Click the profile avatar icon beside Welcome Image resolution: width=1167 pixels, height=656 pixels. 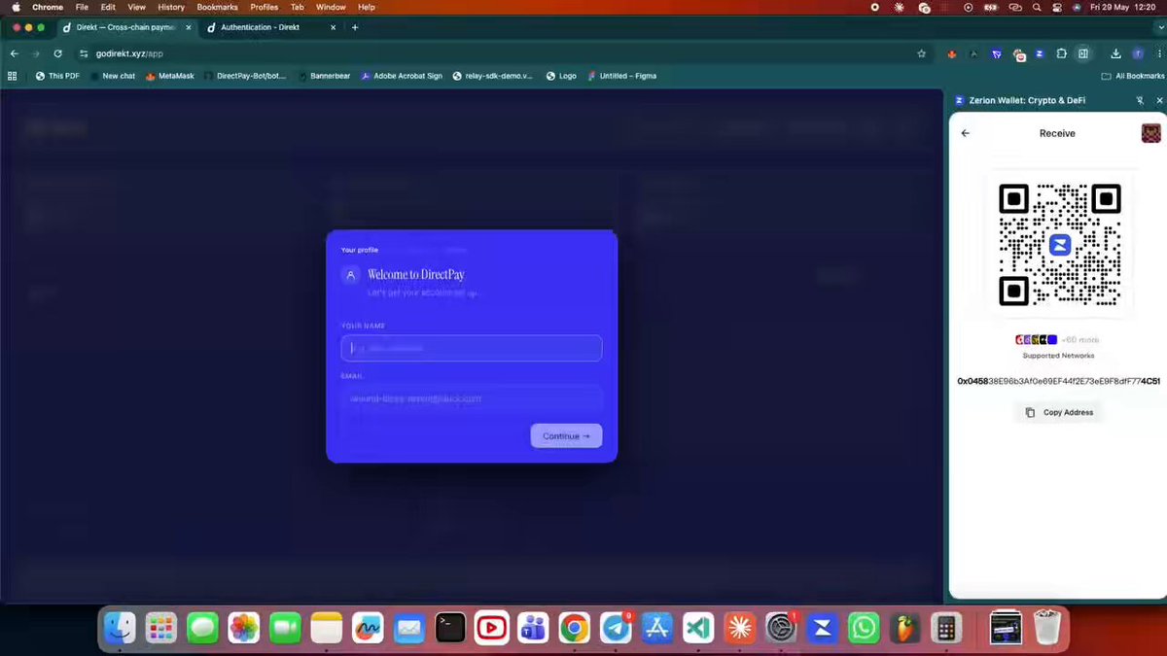pos(351,275)
